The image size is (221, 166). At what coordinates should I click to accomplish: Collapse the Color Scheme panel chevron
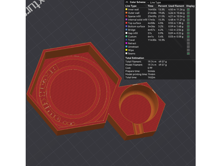coord(127,2)
